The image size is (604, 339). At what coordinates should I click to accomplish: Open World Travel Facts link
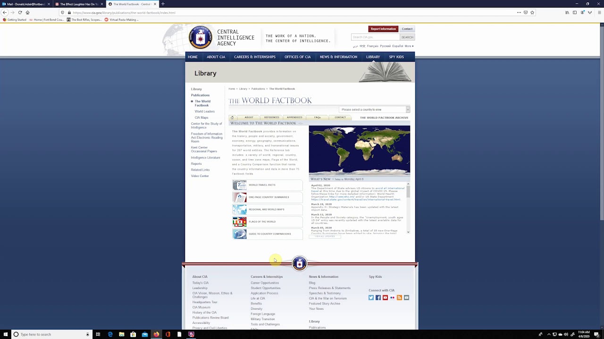point(268,185)
